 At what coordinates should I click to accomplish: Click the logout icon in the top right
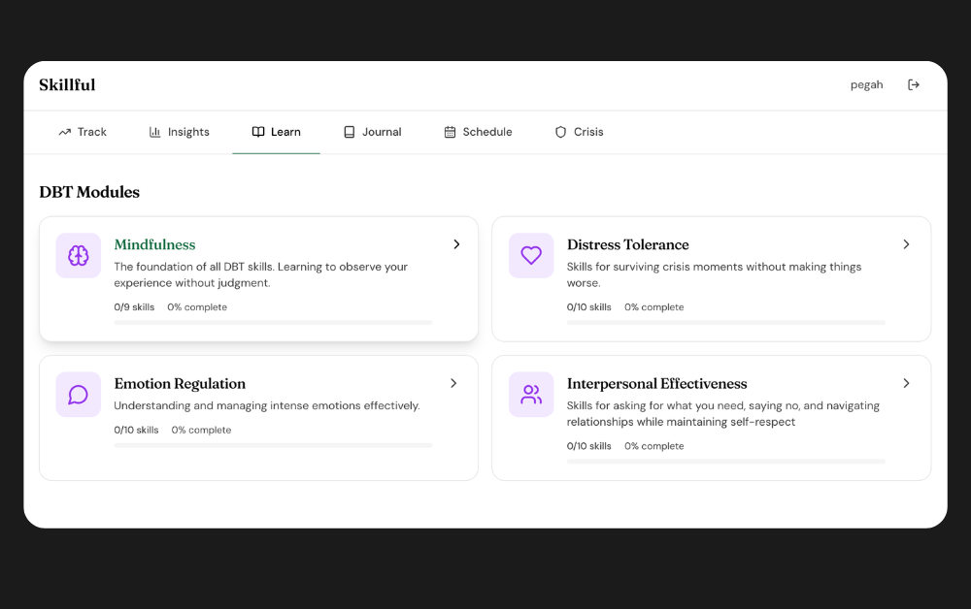click(914, 84)
